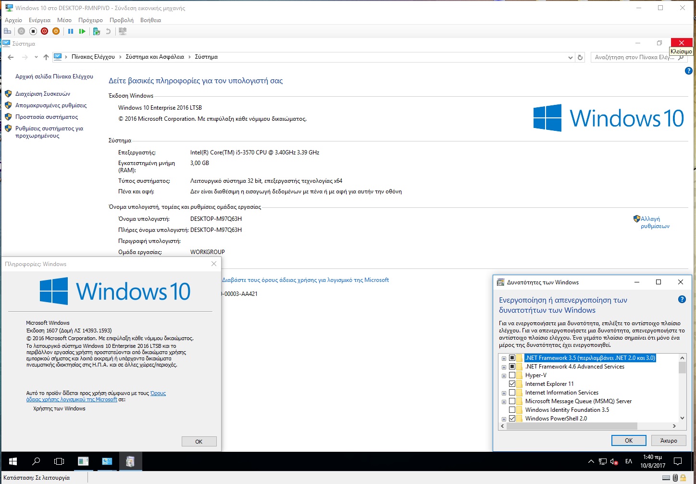
Task: Click vertical scrollbar thumb in features list
Action: tap(682, 368)
